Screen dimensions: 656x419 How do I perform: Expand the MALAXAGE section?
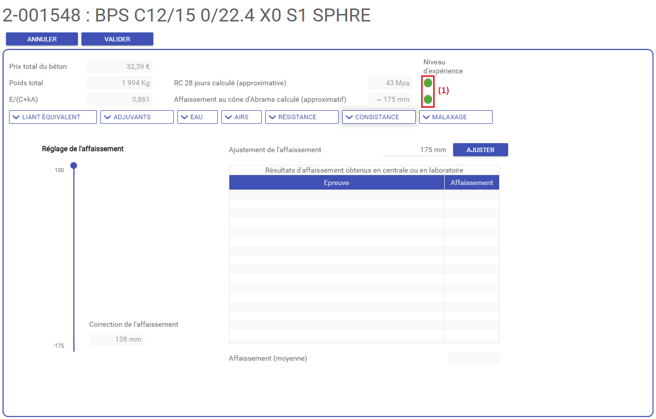click(456, 117)
